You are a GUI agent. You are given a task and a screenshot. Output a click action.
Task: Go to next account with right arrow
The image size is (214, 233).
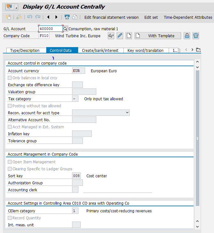pos(56,17)
